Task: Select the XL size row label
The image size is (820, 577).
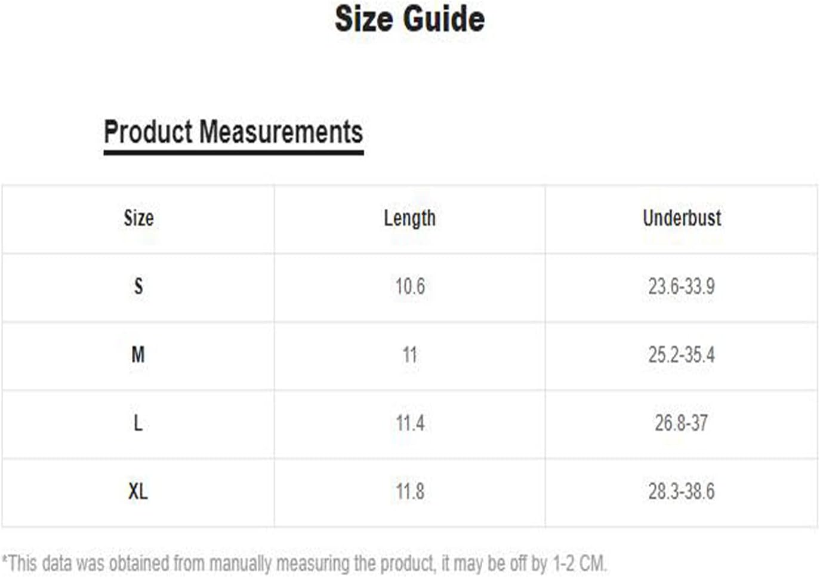Action: (x=138, y=492)
